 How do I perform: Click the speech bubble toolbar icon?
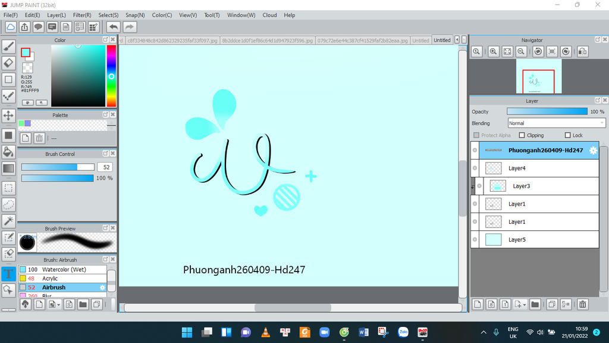point(38,27)
